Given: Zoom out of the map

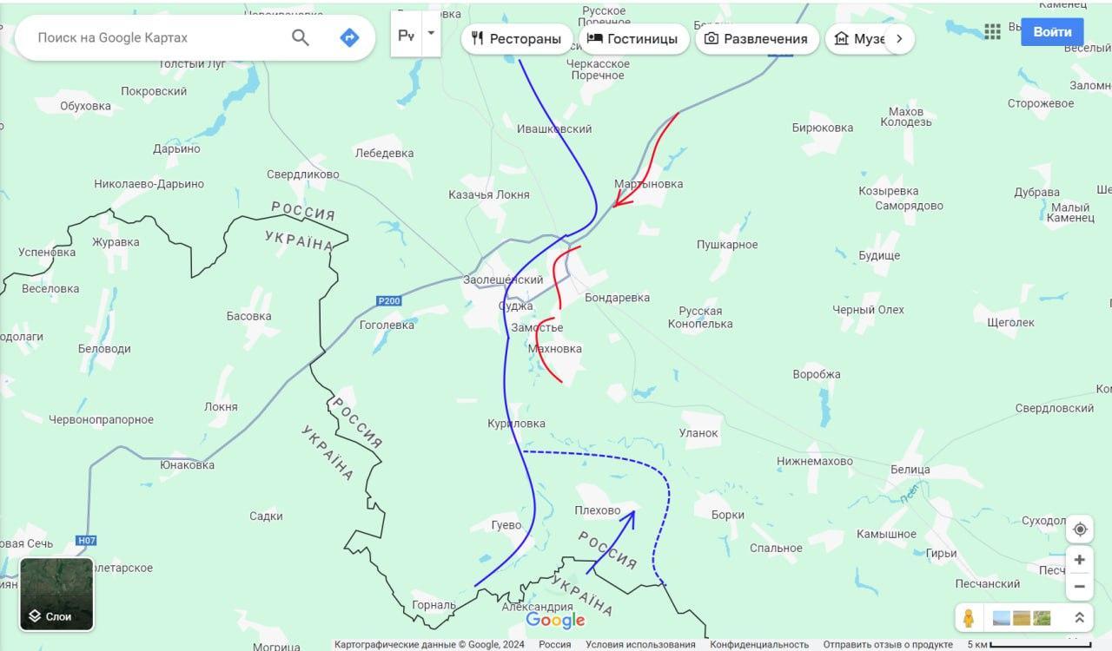Looking at the screenshot, I should 1079,586.
